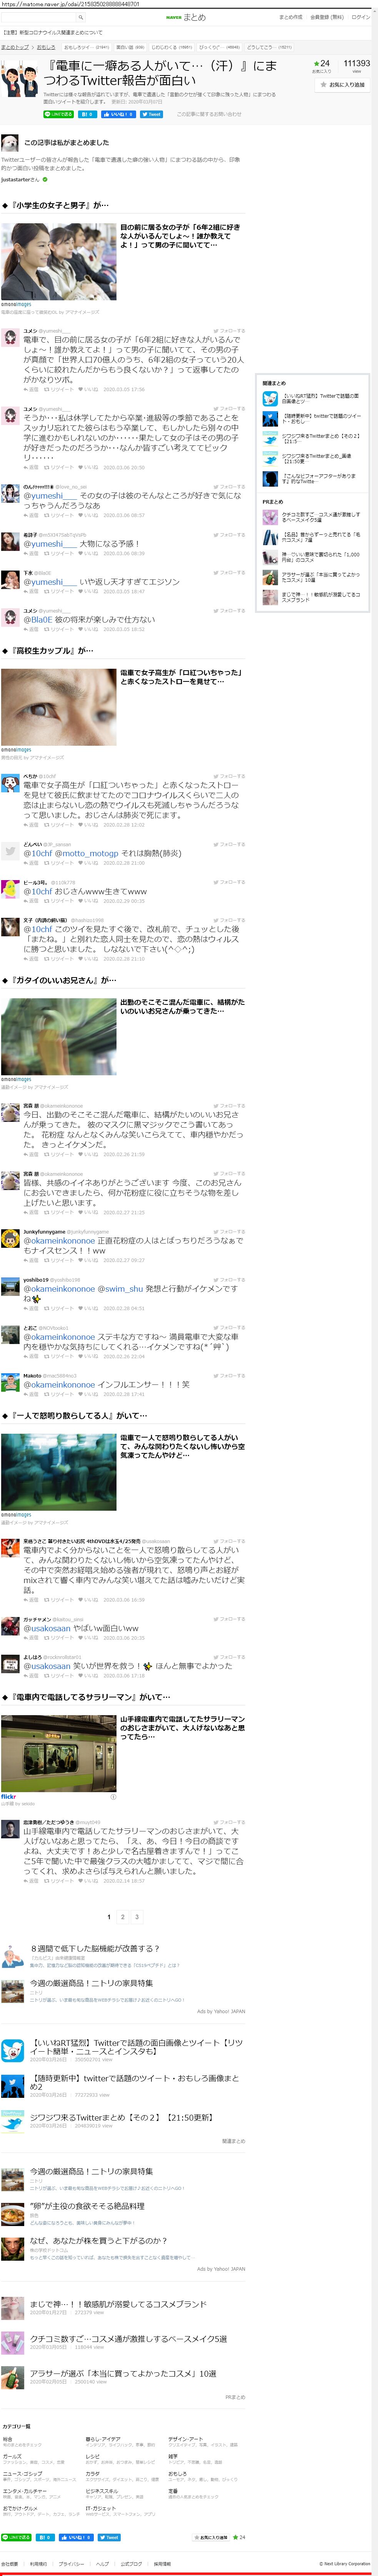Open the author justastarter profile link
The height and width of the screenshot is (2576, 378).
coord(20,180)
